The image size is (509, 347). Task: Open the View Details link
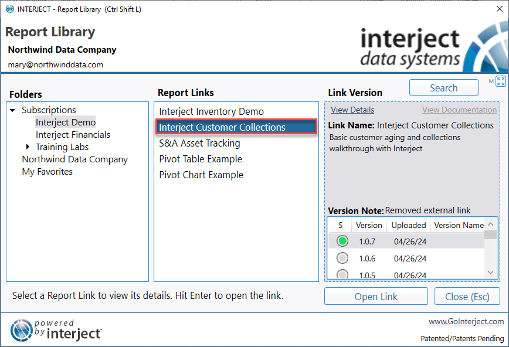(x=352, y=110)
